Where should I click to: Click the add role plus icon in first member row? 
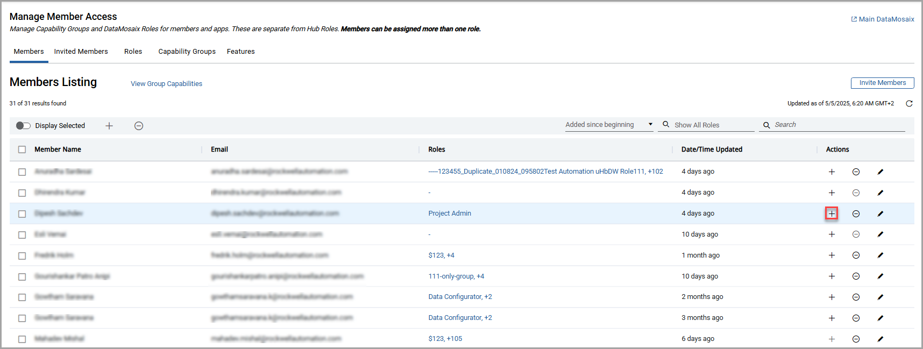click(832, 172)
